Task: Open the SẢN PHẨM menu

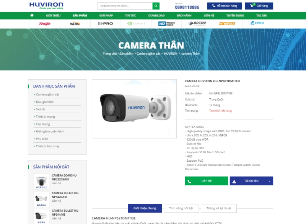Action: coord(80,16)
